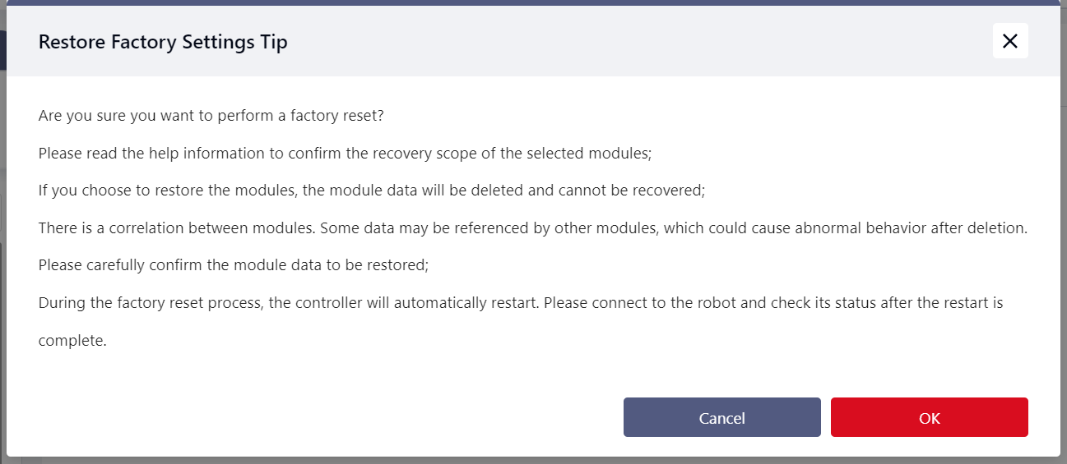Image resolution: width=1067 pixels, height=464 pixels.
Task: Click the final word "complete."
Action: (72, 340)
